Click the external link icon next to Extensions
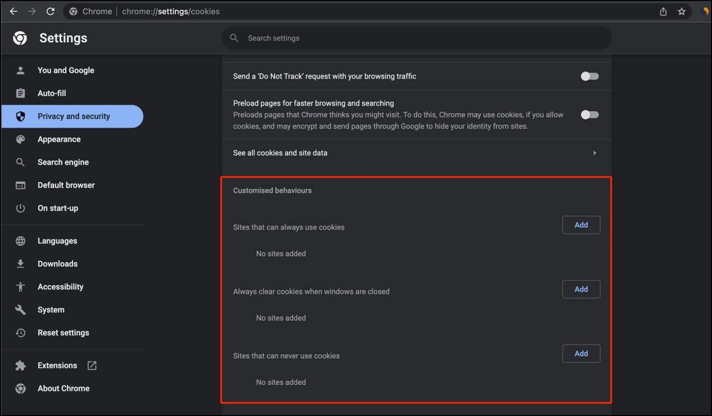This screenshot has width=712, height=416. point(92,365)
